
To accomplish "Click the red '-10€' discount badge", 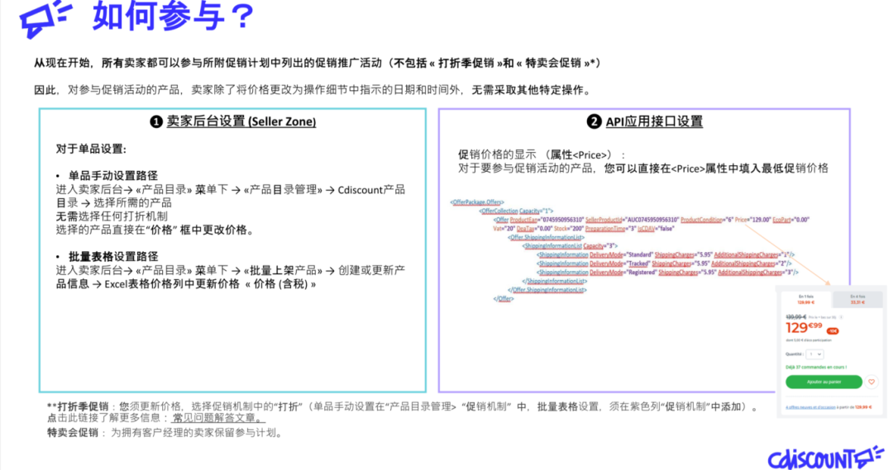I will click(x=833, y=331).
